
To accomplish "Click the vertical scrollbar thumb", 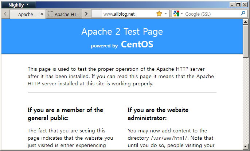I will [245, 41].
